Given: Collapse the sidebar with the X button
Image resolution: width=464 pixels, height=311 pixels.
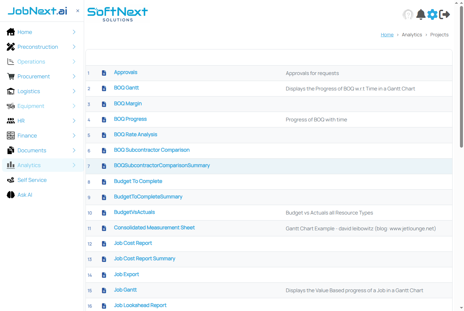Looking at the screenshot, I should 77,11.
